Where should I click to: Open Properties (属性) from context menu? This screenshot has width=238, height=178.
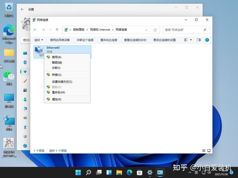pos(67,99)
